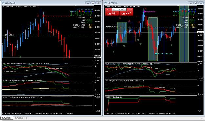The width and height of the screenshot is (205, 121).
Task: Click the BUY button at 1.43 77
Action: tap(126, 13)
